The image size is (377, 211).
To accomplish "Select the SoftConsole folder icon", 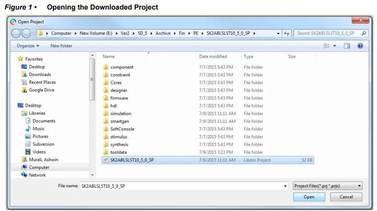I will (x=106, y=129).
